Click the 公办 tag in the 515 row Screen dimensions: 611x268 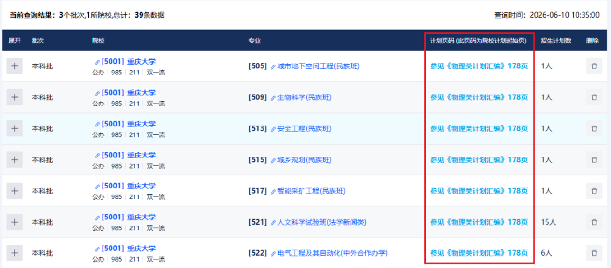tap(98, 166)
